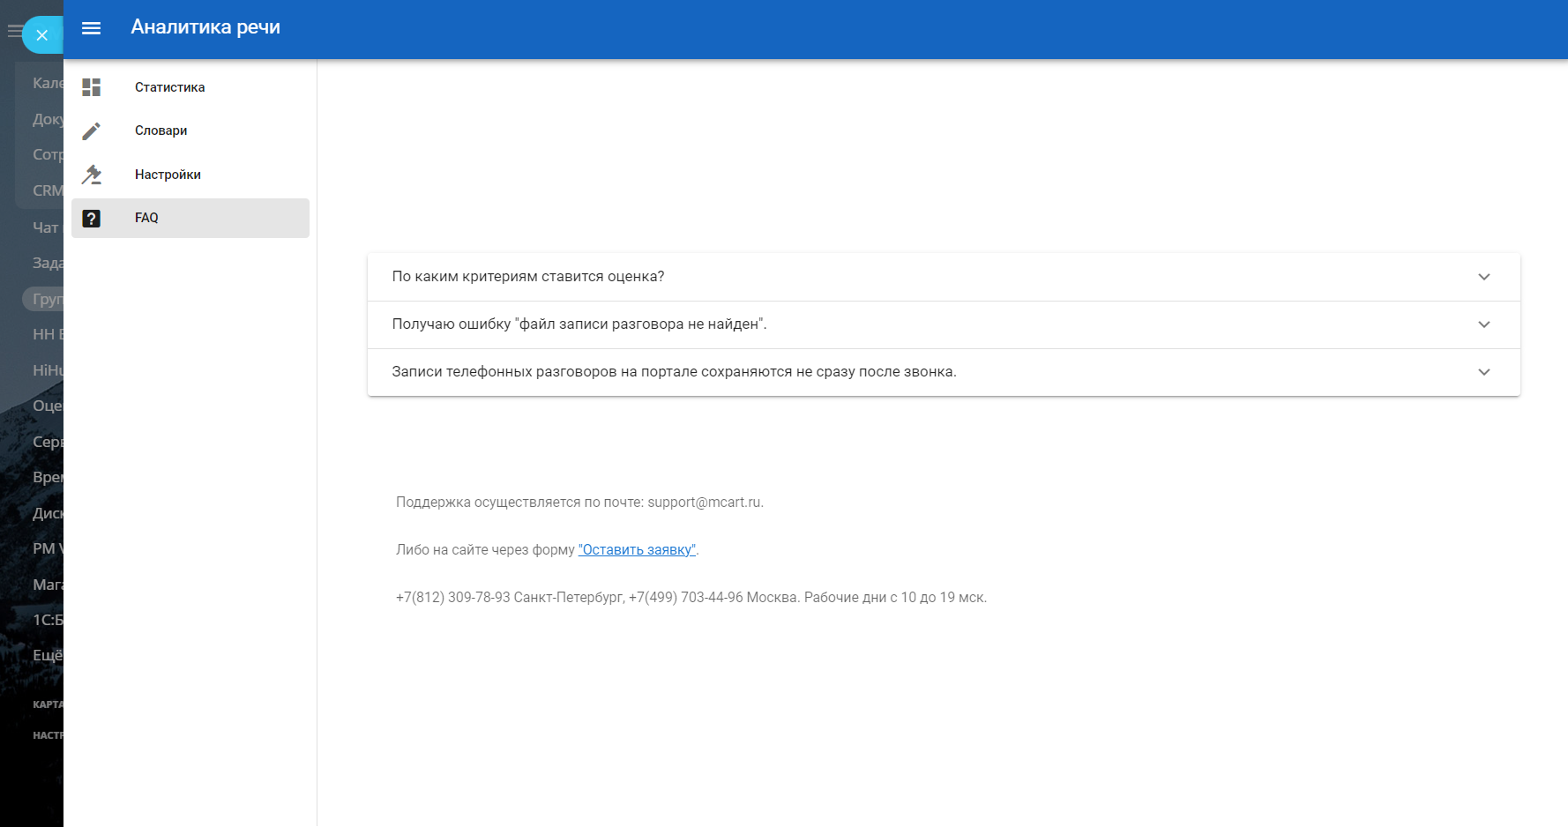
Task: Click the support email line with support@mcart.ru
Action: [579, 503]
